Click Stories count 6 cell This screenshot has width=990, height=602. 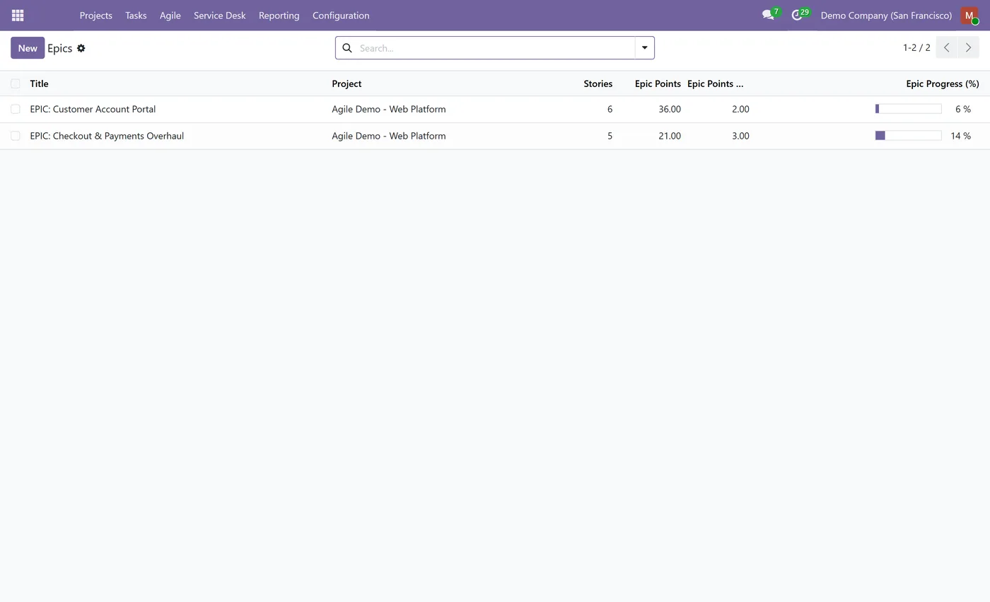610,109
